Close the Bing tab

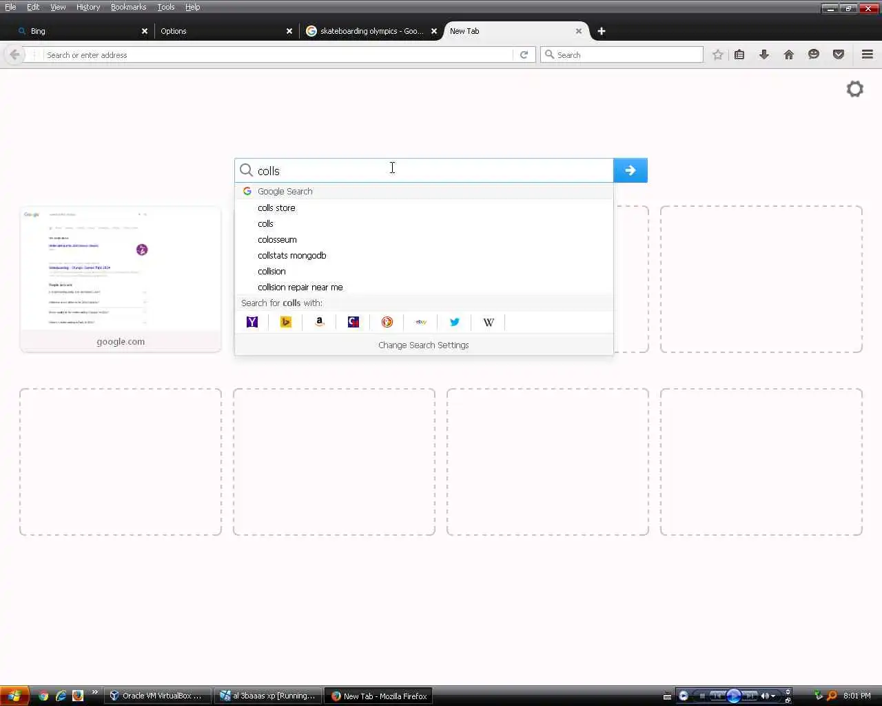point(145,31)
